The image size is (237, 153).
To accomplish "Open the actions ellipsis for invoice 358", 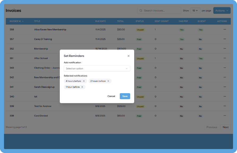I will coord(225,29).
